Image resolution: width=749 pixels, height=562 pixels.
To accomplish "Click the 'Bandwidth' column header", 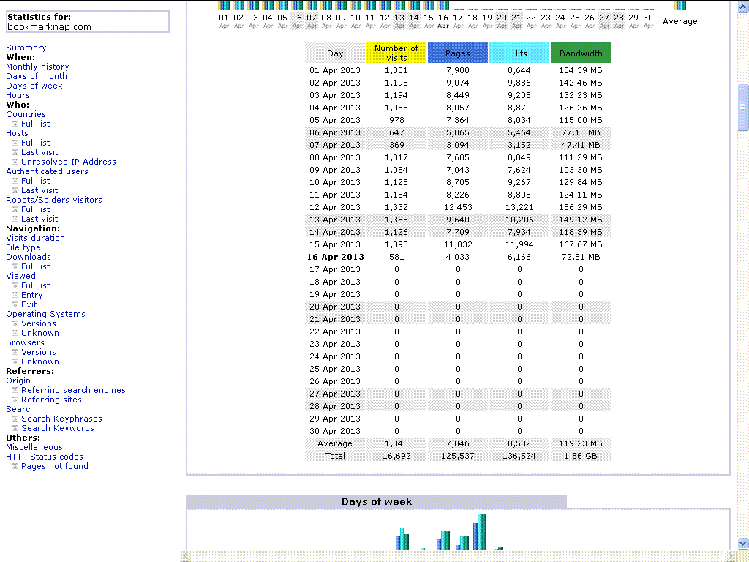I will point(580,53).
